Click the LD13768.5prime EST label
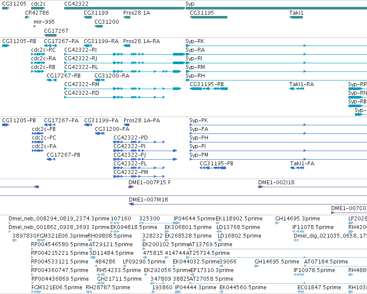This screenshot has width=367, height=294. (238, 227)
